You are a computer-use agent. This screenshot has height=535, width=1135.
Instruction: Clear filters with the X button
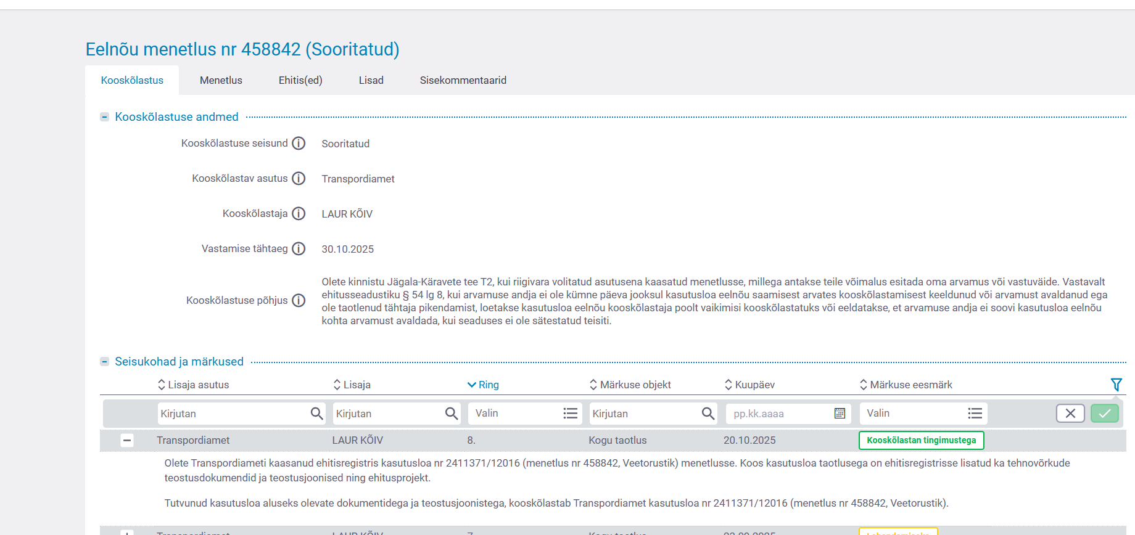[x=1070, y=414]
